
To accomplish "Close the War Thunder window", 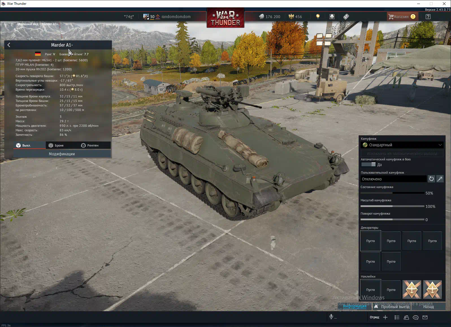I will point(444,4).
